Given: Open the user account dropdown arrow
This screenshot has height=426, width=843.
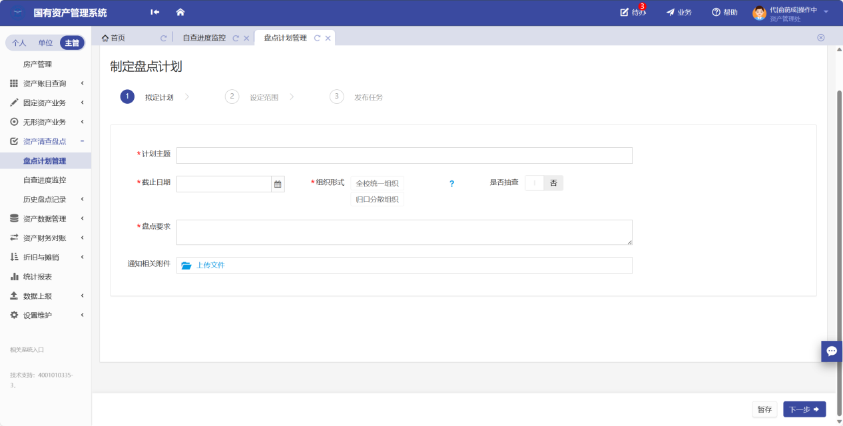Looking at the screenshot, I should tap(826, 12).
